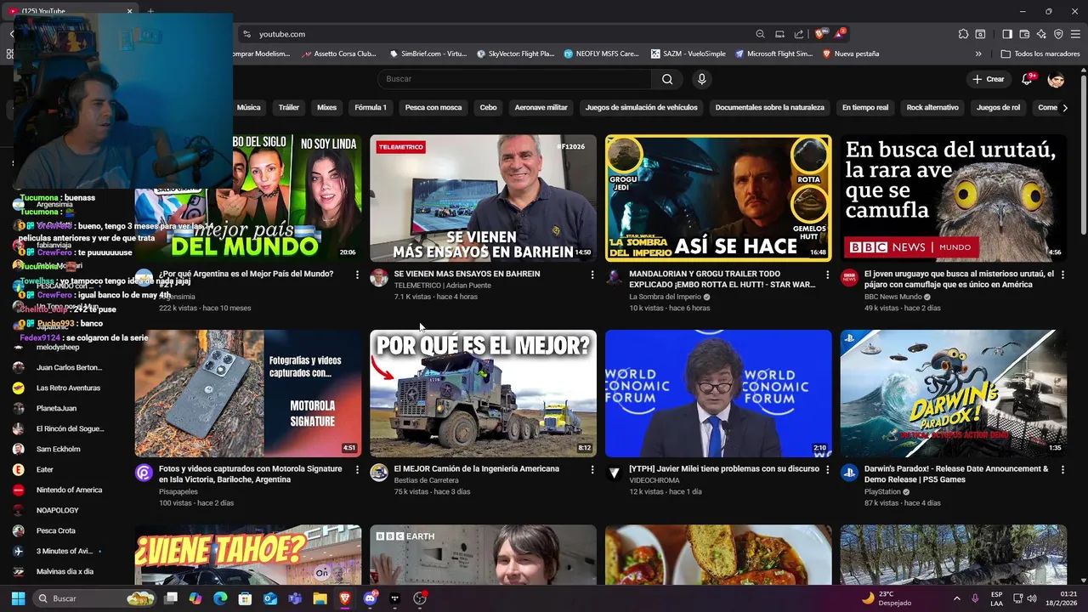Open options menu for Javier Milei video
This screenshot has height=612, width=1088.
[828, 469]
